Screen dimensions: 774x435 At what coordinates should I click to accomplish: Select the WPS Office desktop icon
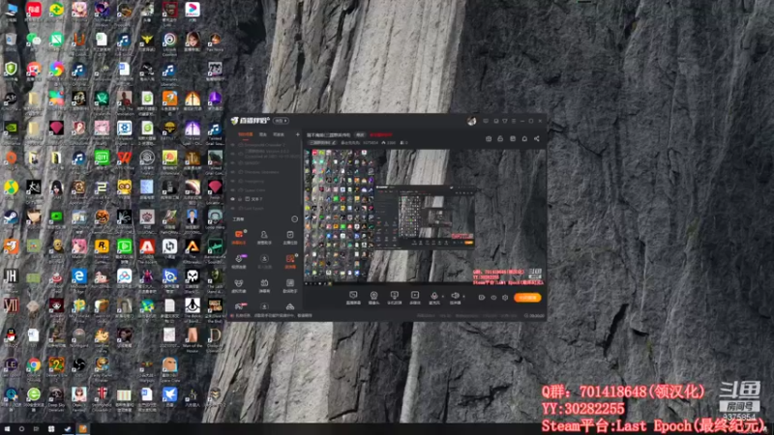point(125,158)
